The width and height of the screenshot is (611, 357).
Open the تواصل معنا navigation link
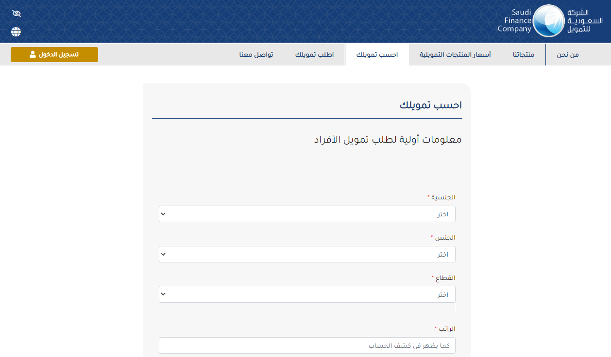(256, 54)
